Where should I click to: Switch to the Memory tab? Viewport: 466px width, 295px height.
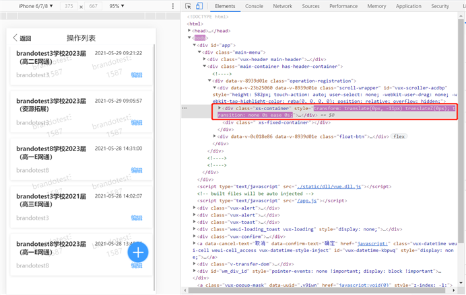pyautogui.click(x=376, y=6)
